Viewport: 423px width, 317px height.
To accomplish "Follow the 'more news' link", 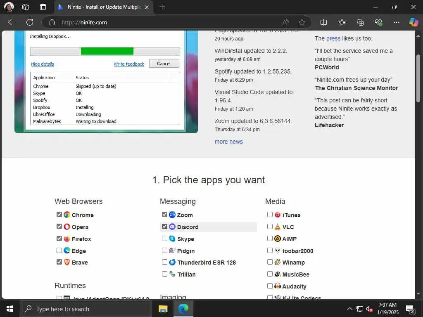I will [228, 142].
